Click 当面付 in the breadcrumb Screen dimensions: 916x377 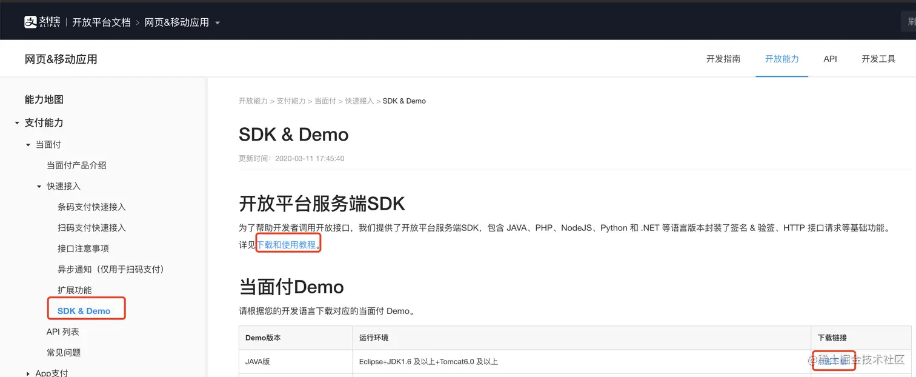[x=325, y=101]
